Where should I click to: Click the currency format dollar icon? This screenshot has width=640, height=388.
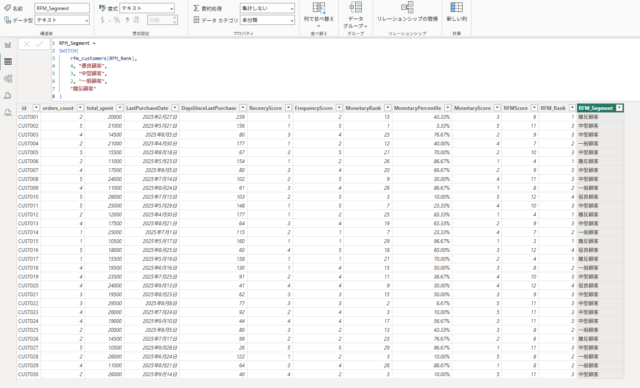point(102,20)
